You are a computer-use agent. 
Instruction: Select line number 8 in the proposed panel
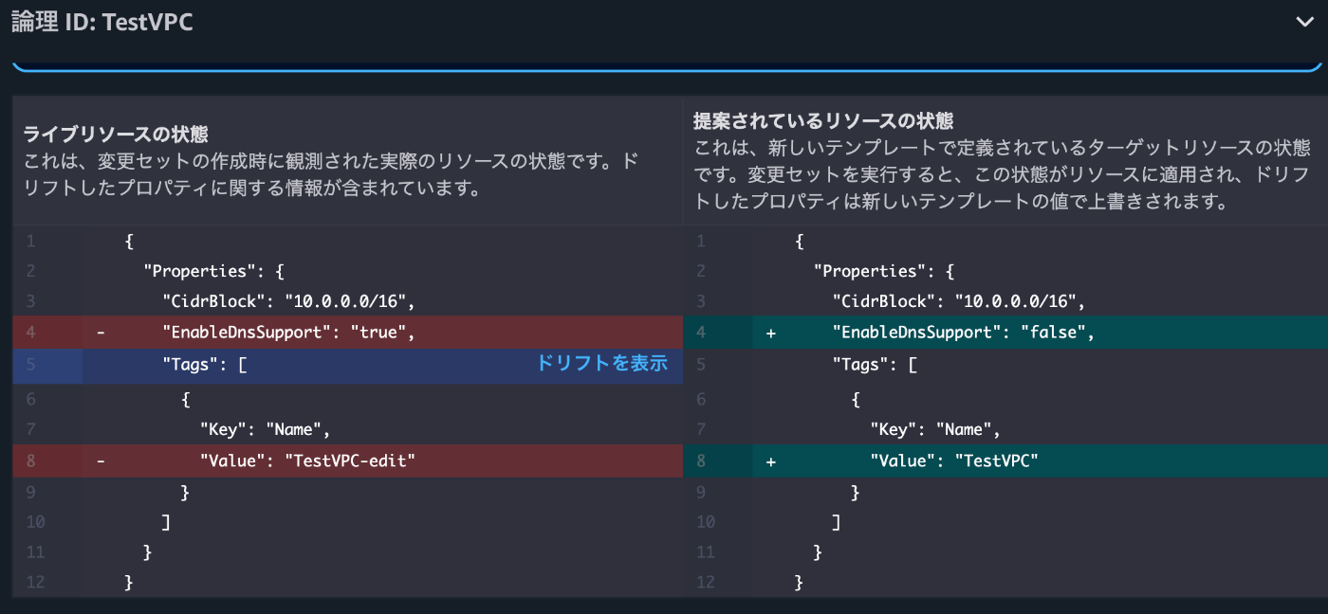701,460
